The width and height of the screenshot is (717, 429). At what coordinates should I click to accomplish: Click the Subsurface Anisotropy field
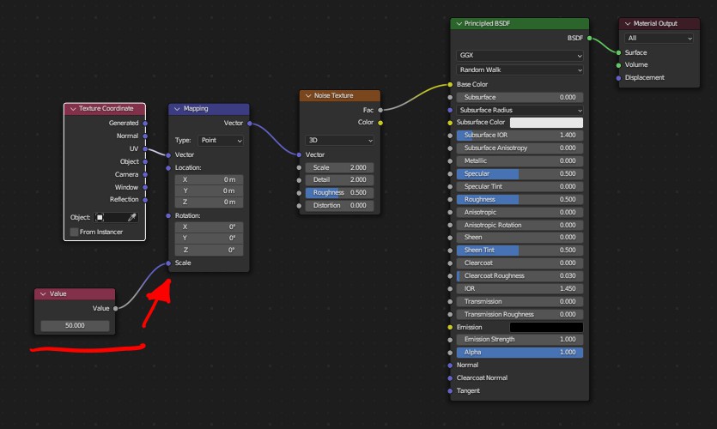520,148
